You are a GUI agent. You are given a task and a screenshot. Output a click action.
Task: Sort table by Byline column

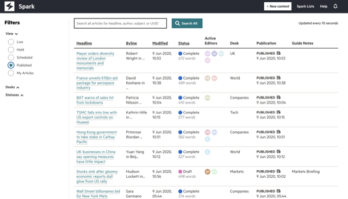[132, 43]
